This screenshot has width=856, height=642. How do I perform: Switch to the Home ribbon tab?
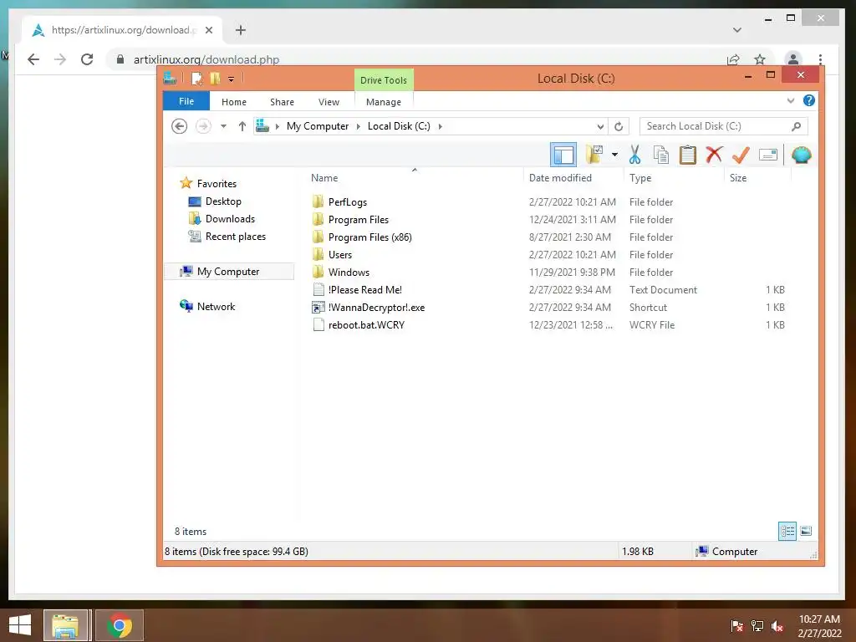(234, 102)
